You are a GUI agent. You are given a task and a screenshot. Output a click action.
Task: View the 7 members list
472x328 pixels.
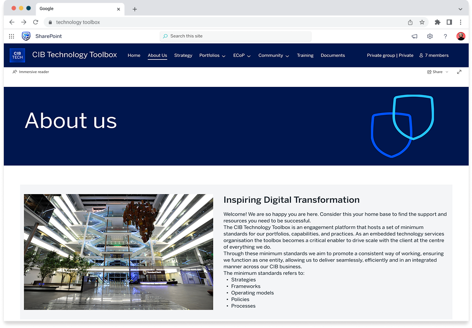433,56
